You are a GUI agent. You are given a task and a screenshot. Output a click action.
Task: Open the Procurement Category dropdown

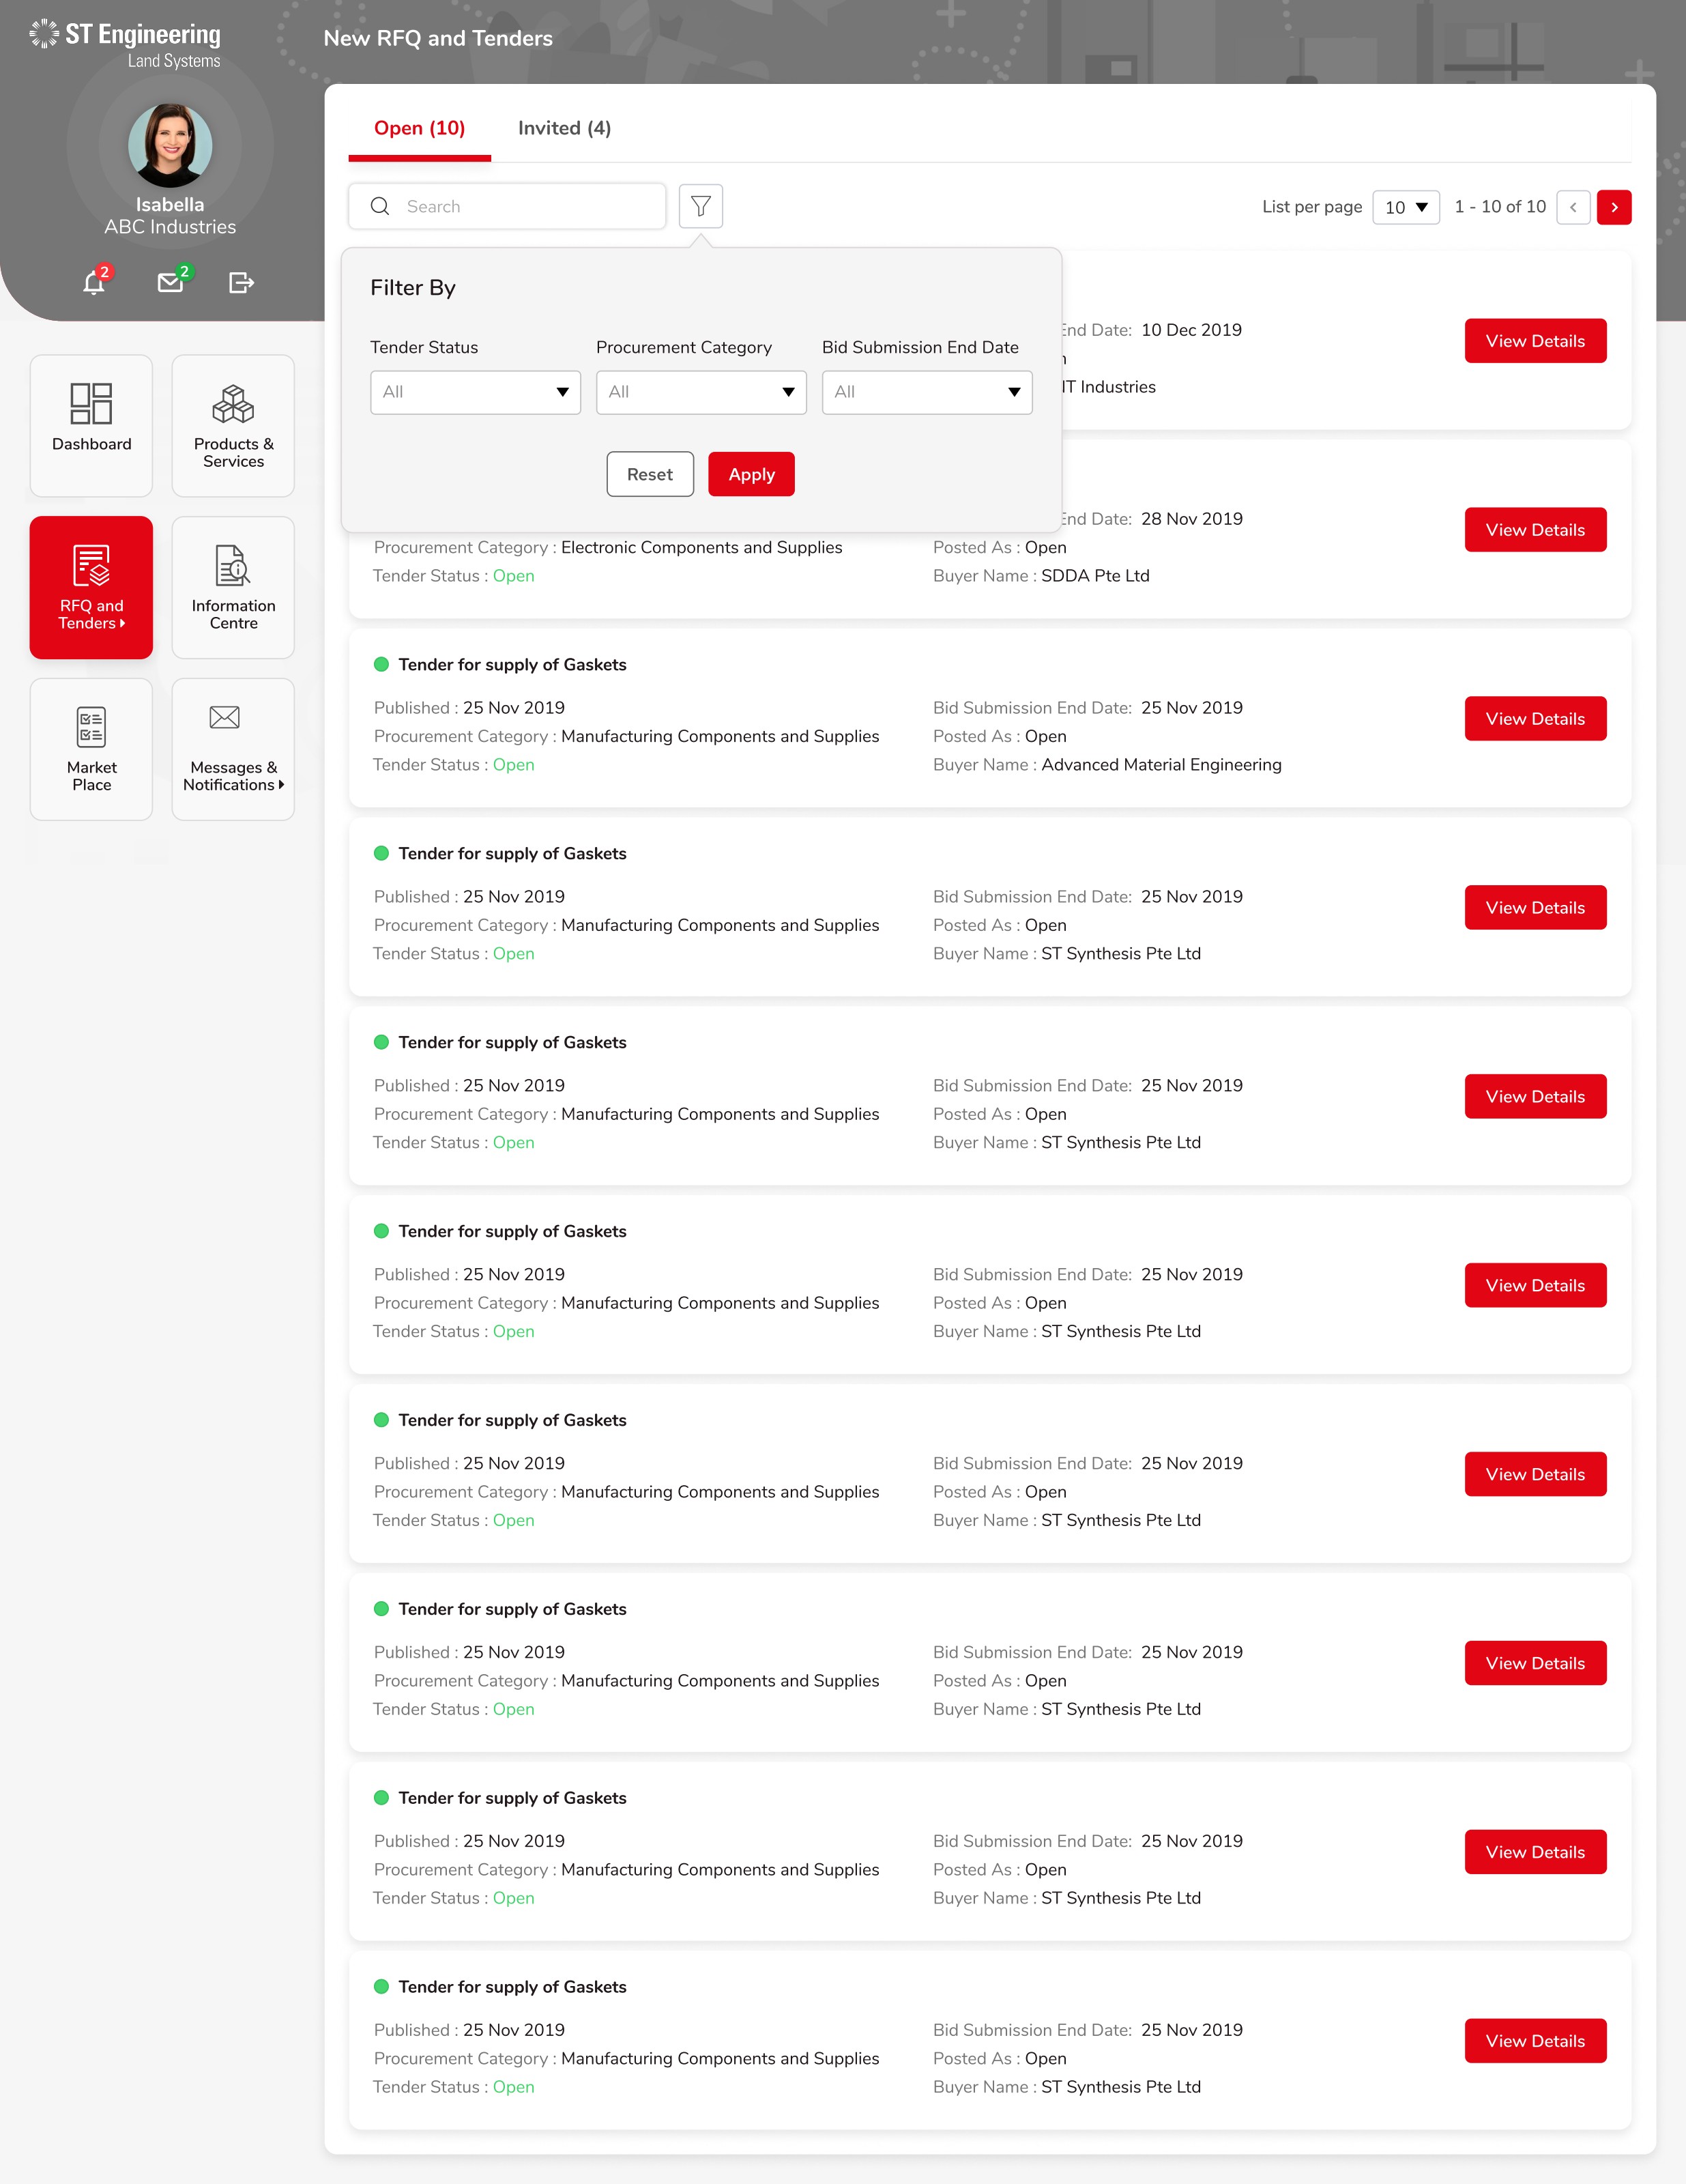coord(701,392)
